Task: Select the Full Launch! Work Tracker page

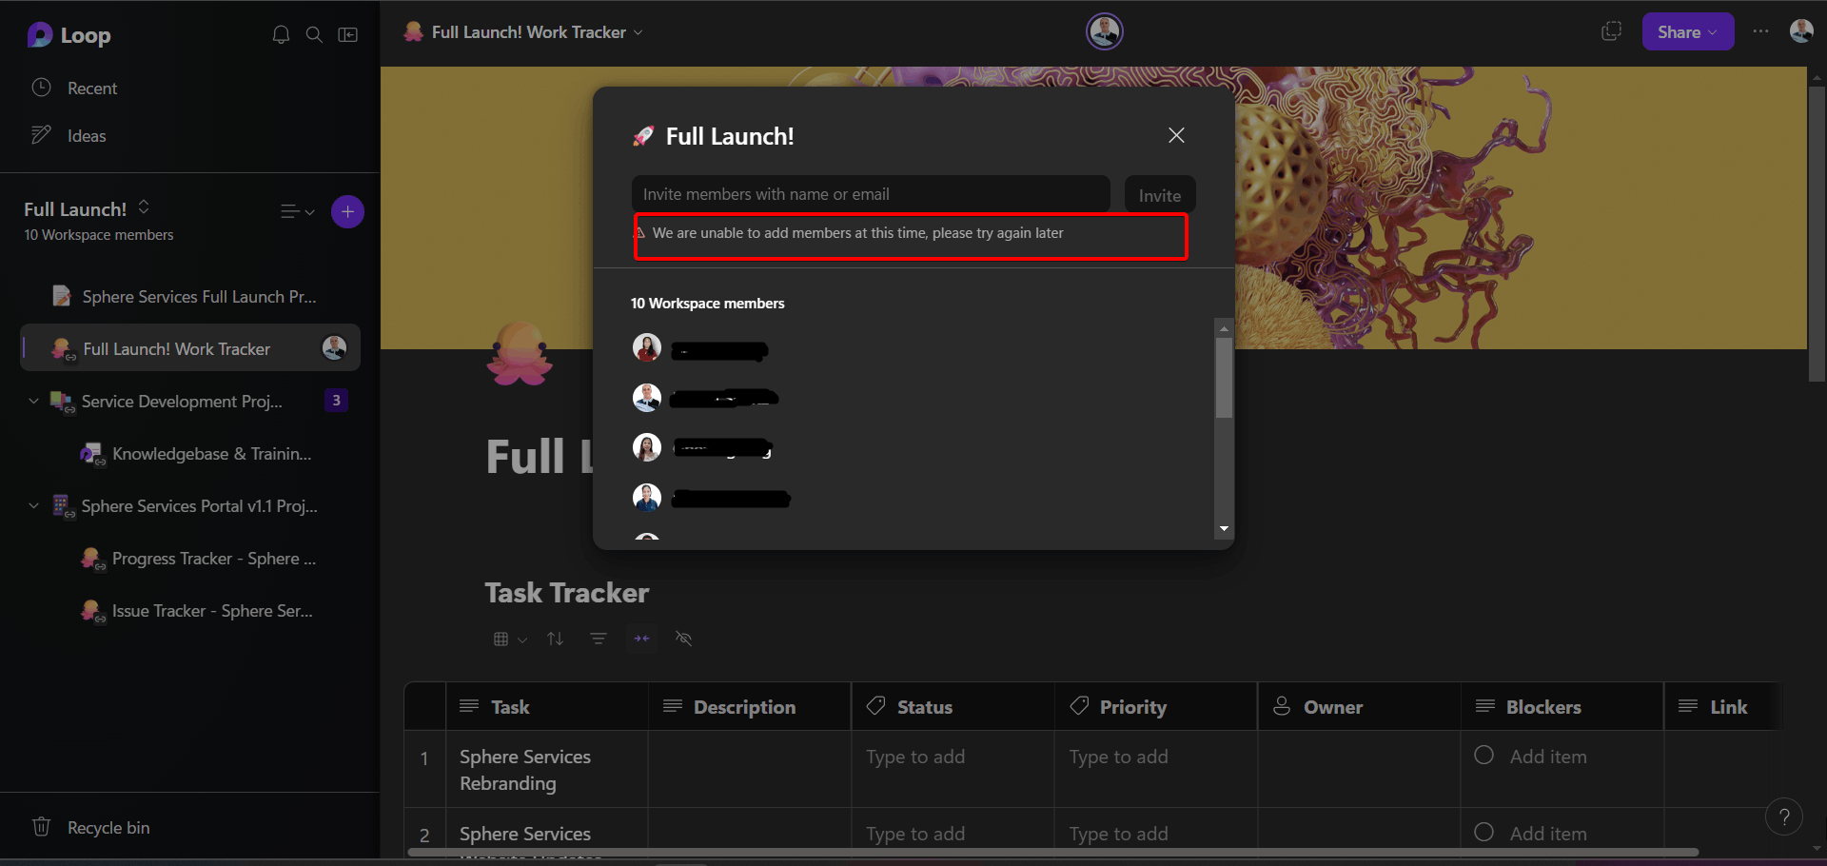Action: click(190, 348)
